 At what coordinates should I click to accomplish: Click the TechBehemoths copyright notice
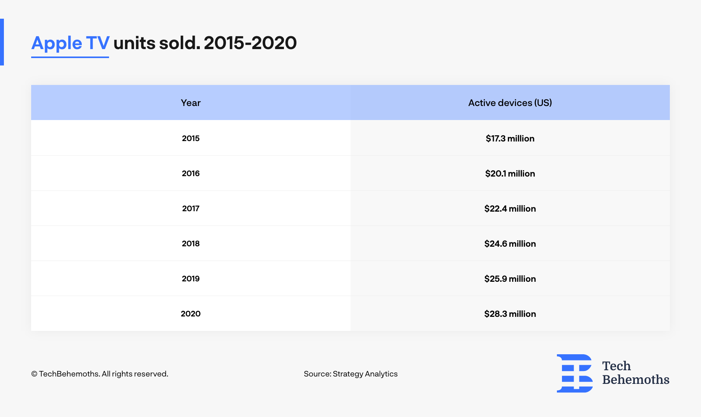click(x=100, y=374)
